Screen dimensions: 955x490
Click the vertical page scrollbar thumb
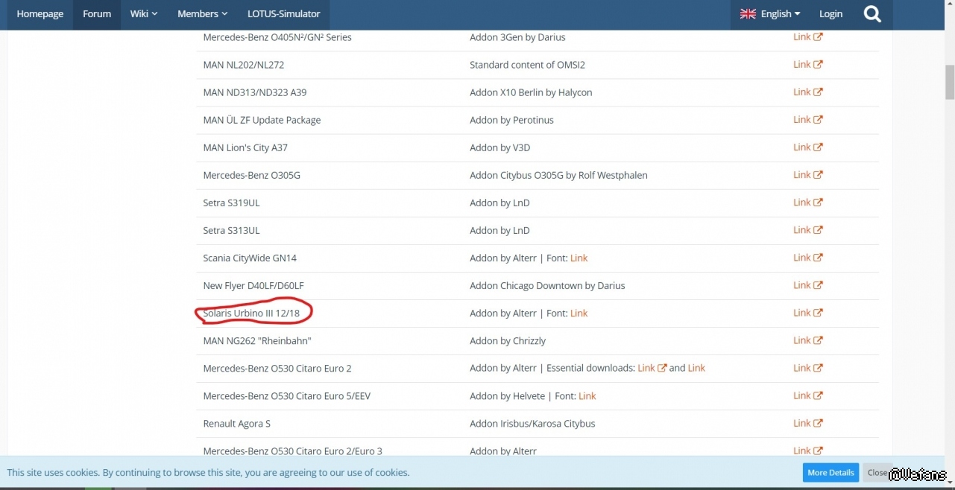(x=949, y=82)
